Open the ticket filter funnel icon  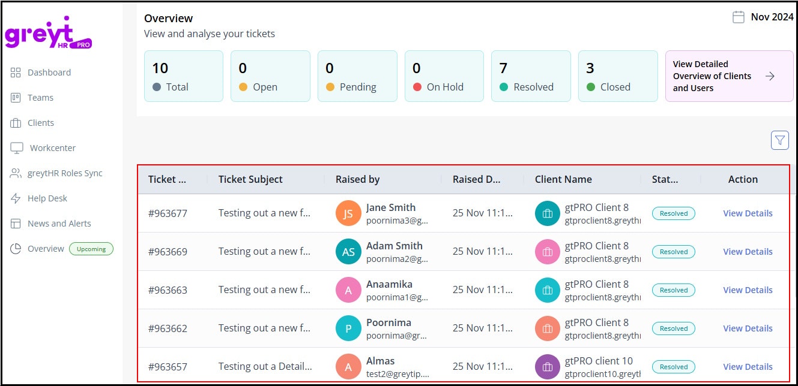pyautogui.click(x=779, y=140)
